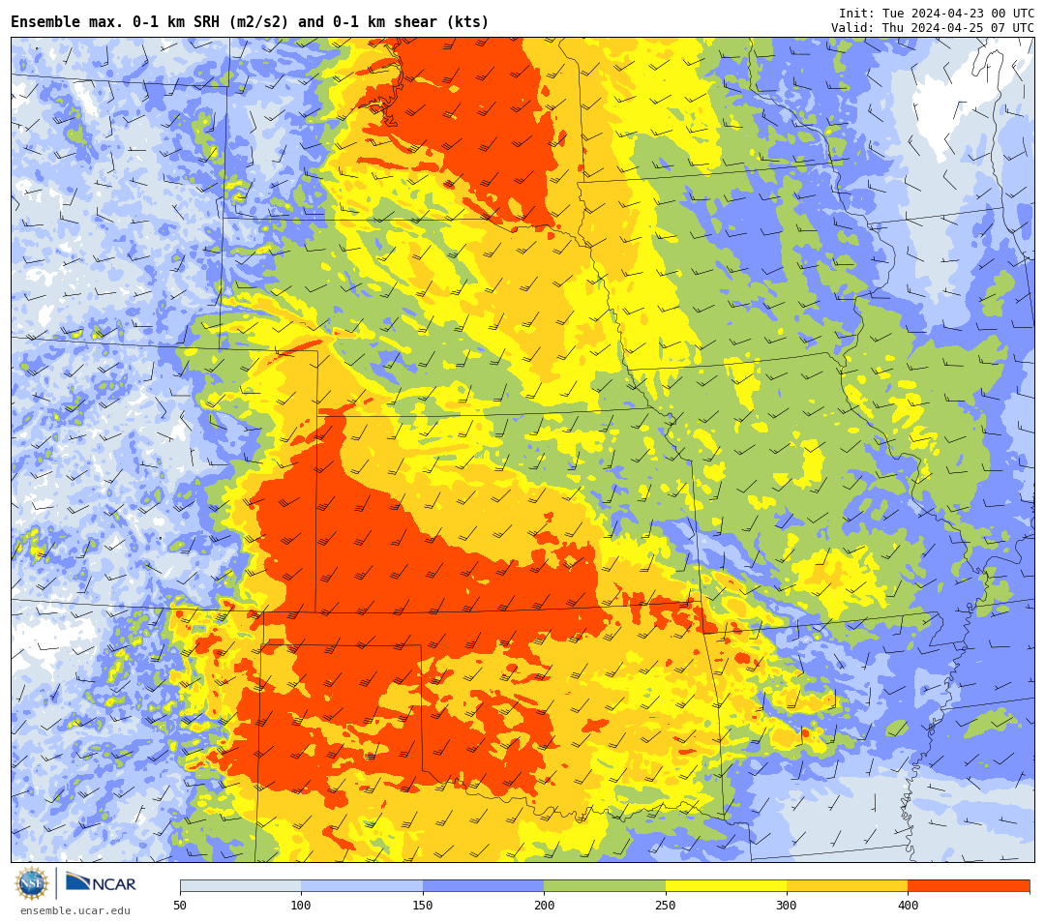The width and height of the screenshot is (1045, 923).
Task: Click the 150-200 periwinkle legend swatch
Action: (x=483, y=885)
